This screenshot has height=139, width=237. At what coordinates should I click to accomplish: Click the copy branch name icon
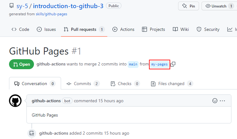(x=173, y=64)
